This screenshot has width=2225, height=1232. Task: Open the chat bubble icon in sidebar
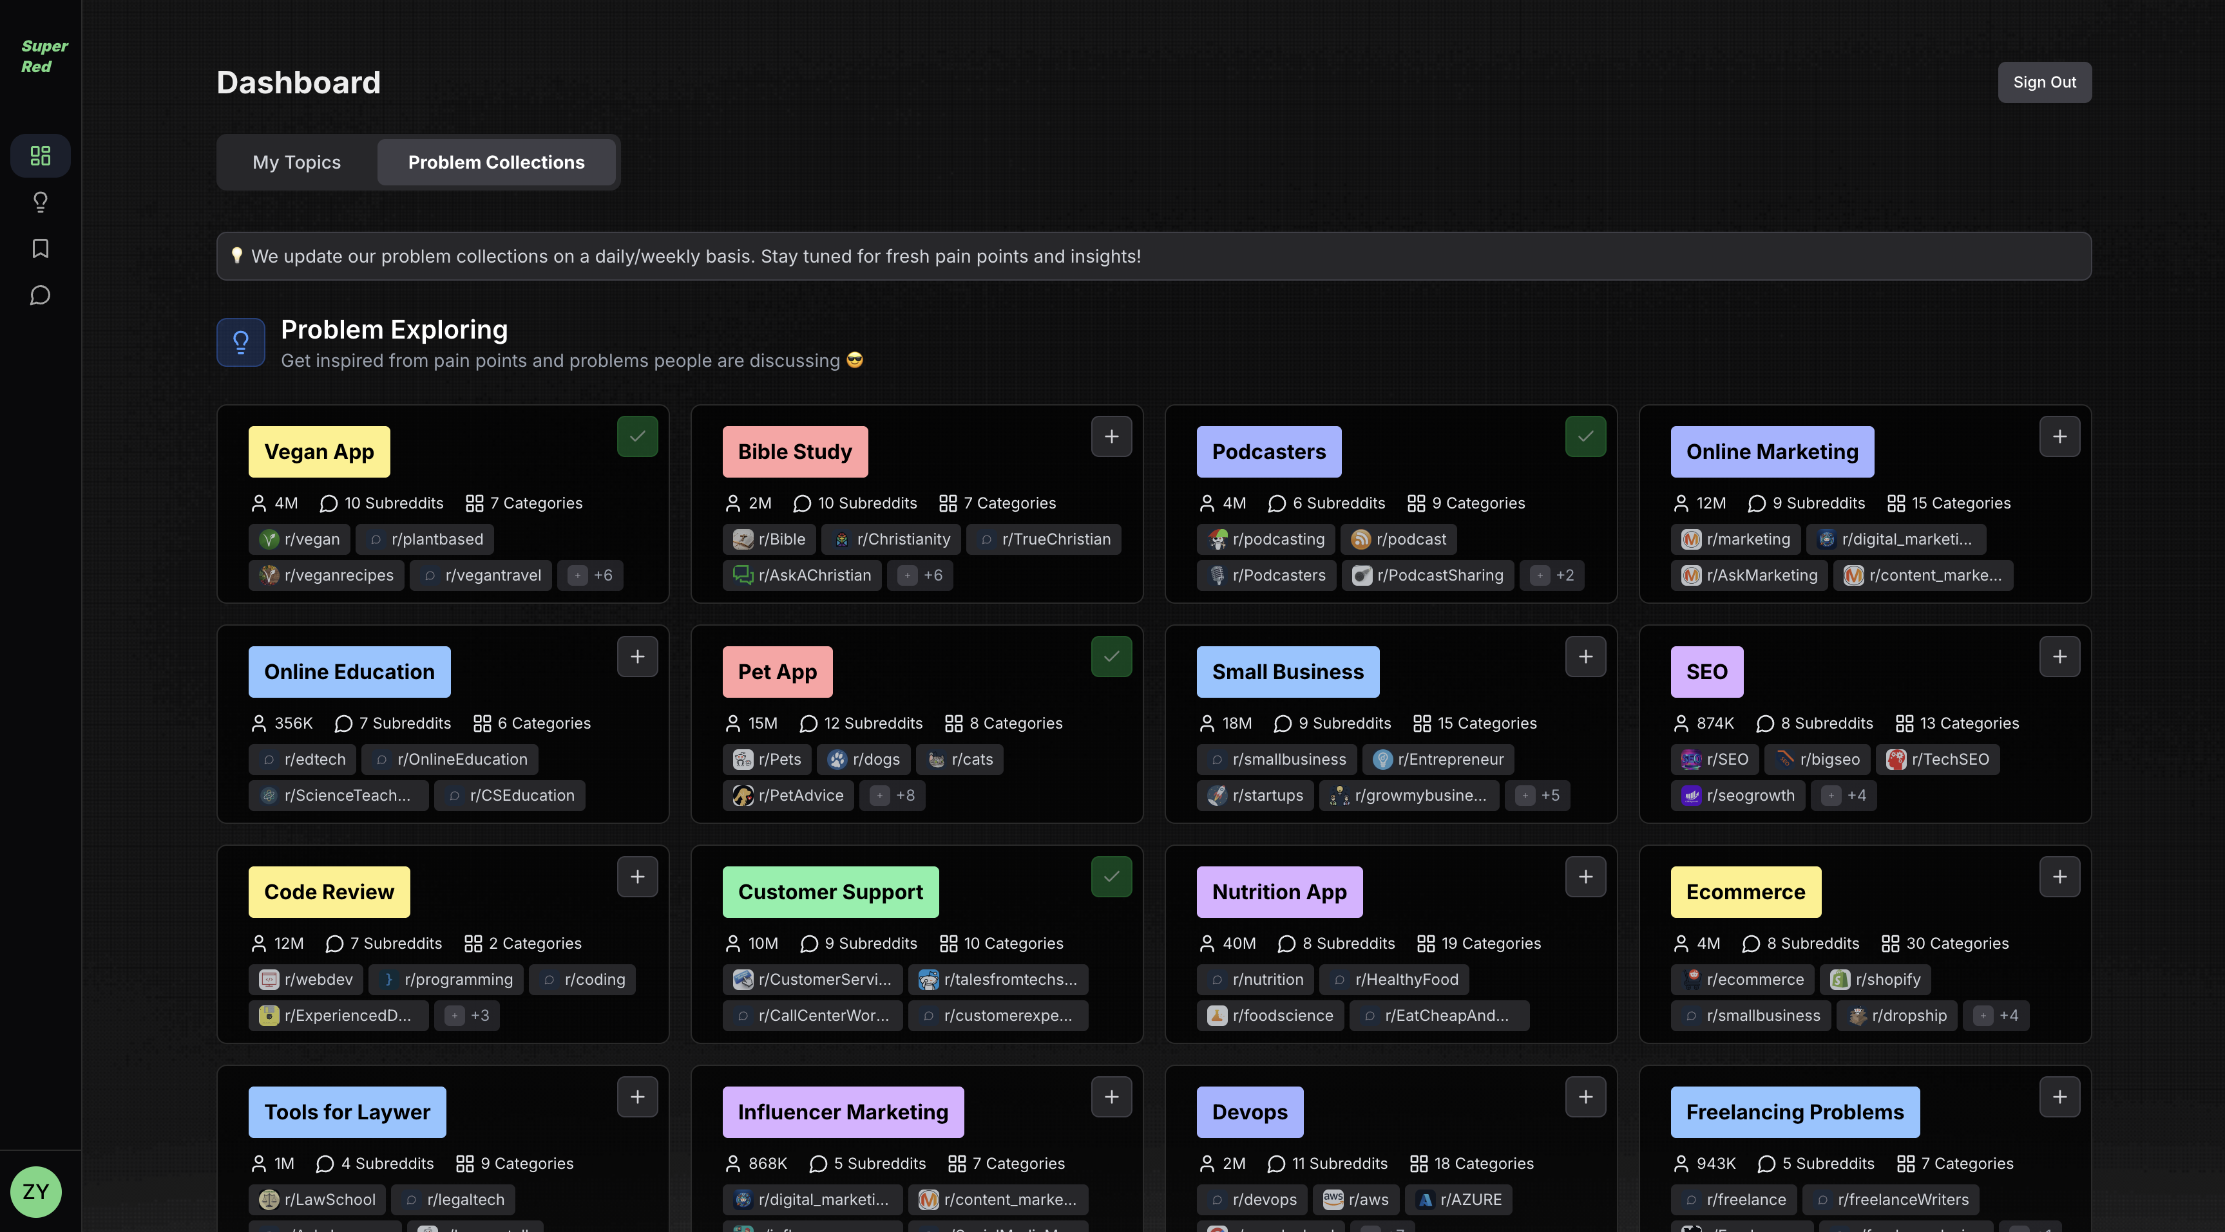tap(40, 295)
